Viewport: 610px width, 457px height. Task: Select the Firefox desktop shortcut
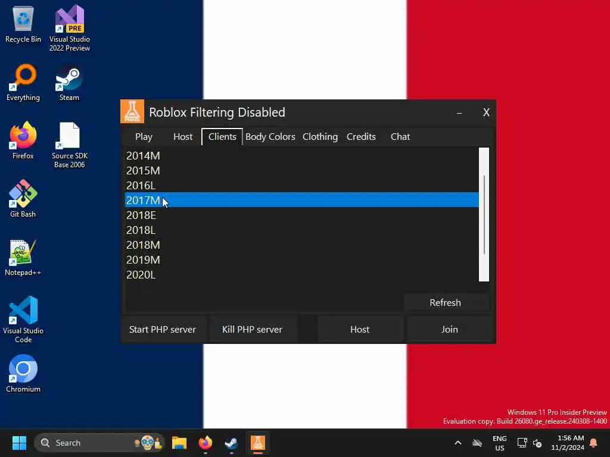[23, 140]
